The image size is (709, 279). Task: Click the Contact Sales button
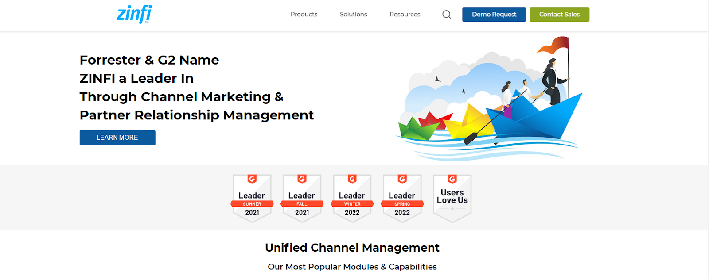pos(559,15)
